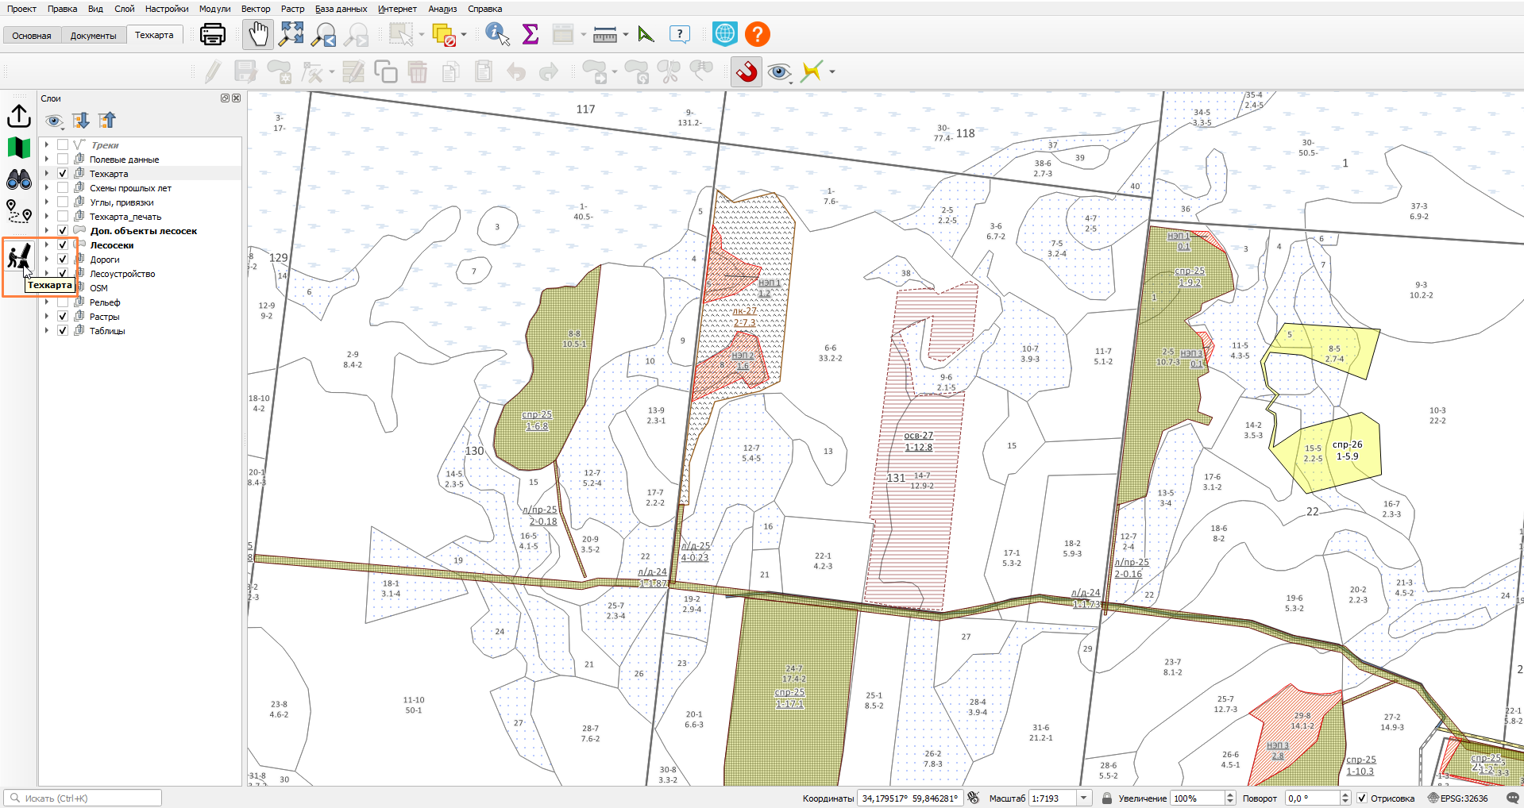Enable the Полевые данные layer checkbox
1524x808 pixels.
pos(63,159)
